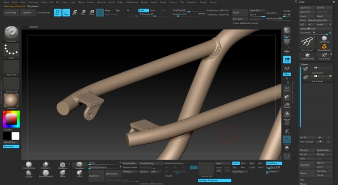
Task: Open the Preferences menu
Action: point(132,2)
